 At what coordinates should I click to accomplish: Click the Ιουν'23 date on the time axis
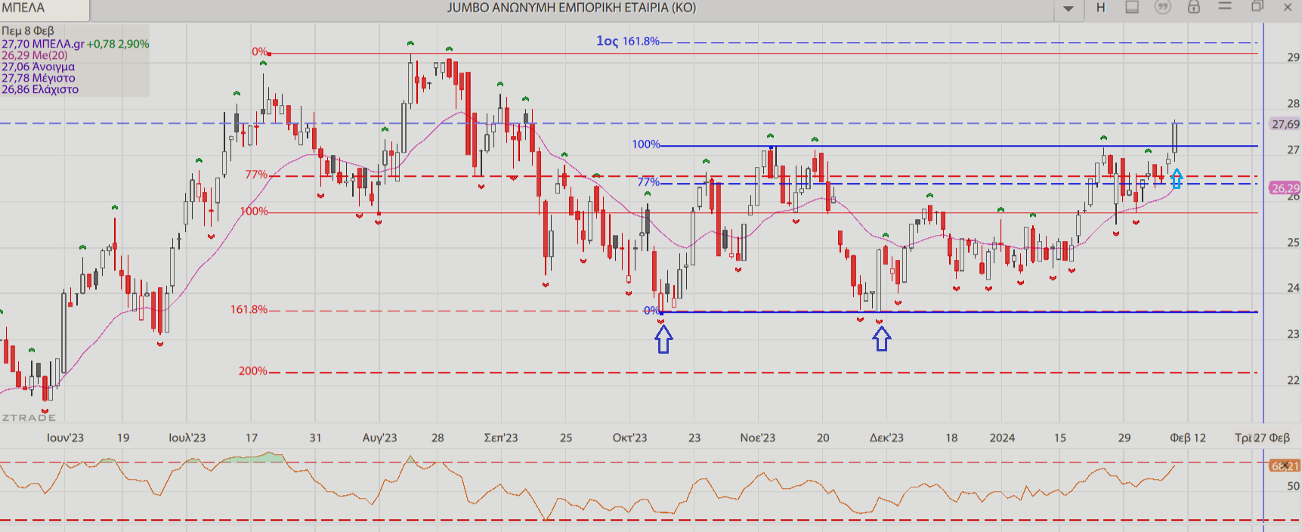(65, 438)
